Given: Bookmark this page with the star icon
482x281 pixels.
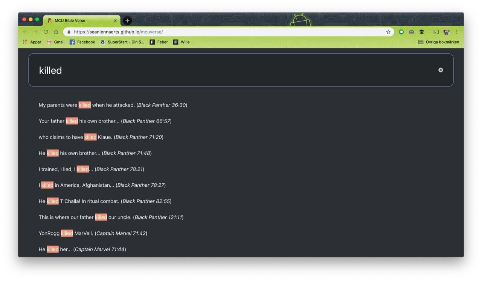Looking at the screenshot, I should 388,32.
